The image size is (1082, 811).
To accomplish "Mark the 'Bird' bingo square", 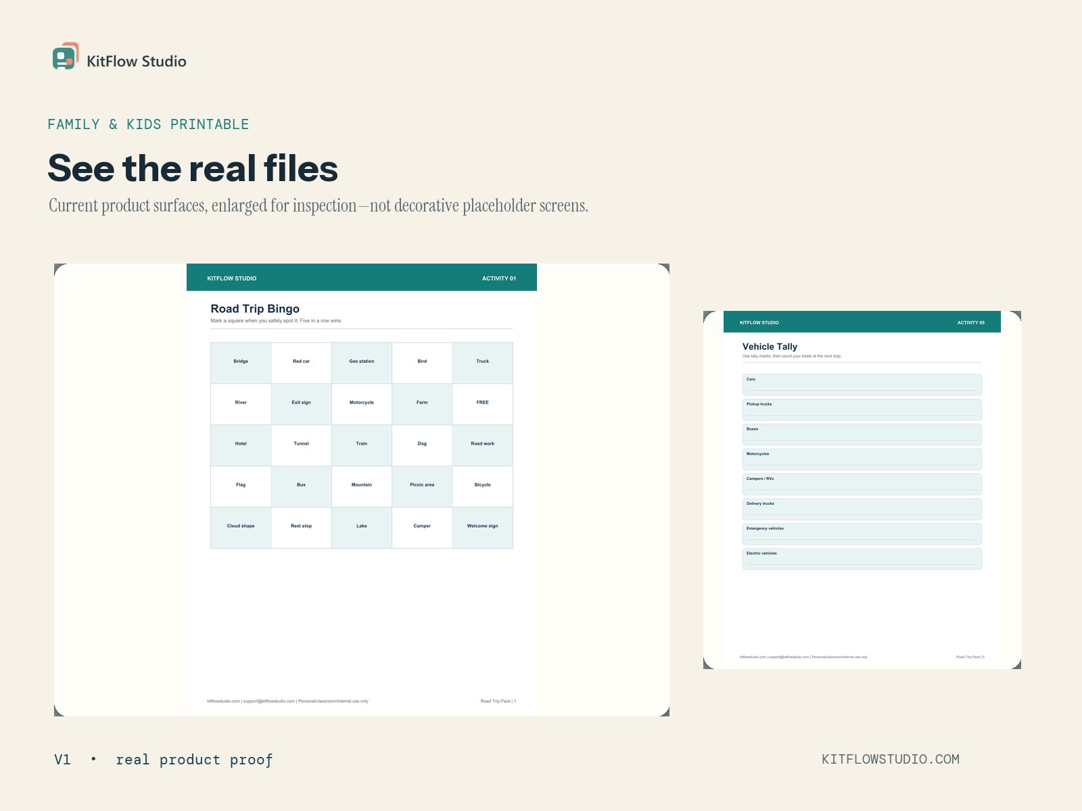I will tap(422, 363).
